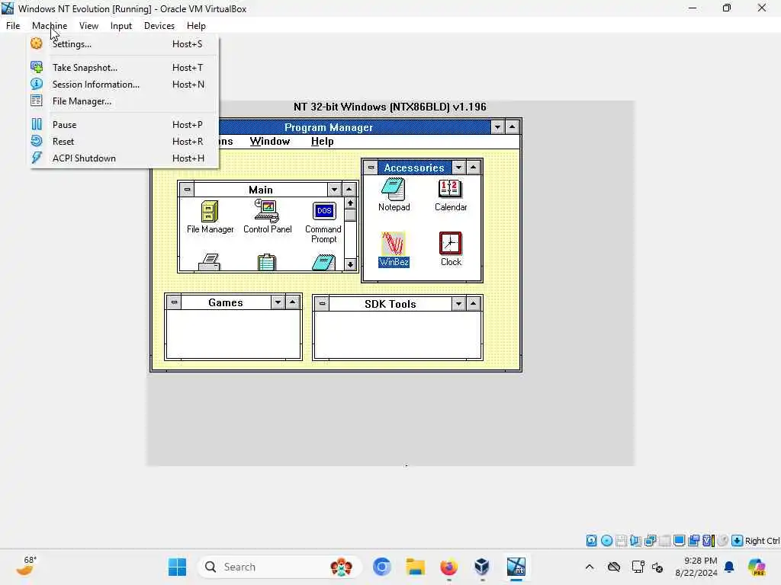This screenshot has height=585, width=781.
Task: Open the VirtualBox View menu
Action: pos(88,26)
